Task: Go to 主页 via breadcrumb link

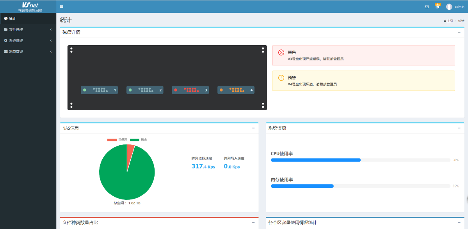Action: 449,21
